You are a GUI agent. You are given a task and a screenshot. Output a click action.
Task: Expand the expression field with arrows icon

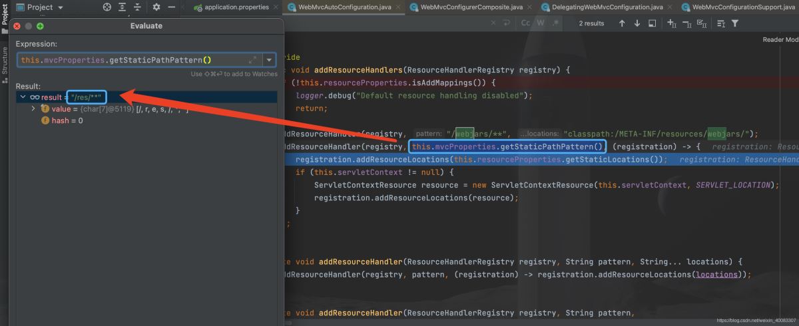[x=253, y=60]
